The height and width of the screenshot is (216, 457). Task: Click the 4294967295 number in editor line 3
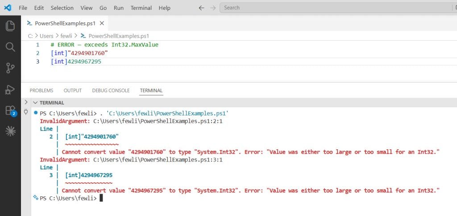pyautogui.click(x=84, y=62)
